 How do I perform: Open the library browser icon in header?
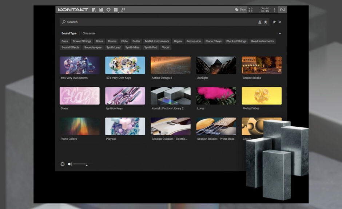[x=94, y=10]
